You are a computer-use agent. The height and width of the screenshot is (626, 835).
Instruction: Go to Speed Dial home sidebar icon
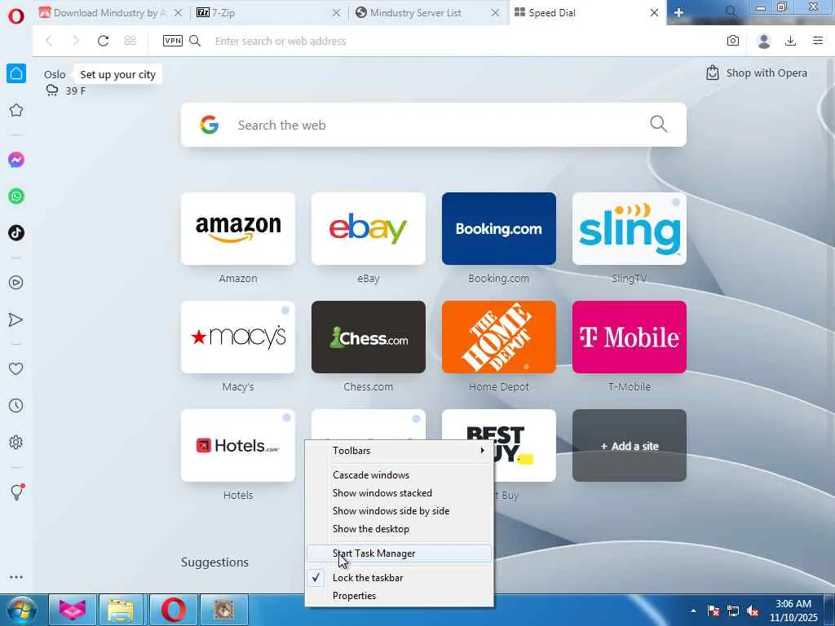[x=16, y=73]
